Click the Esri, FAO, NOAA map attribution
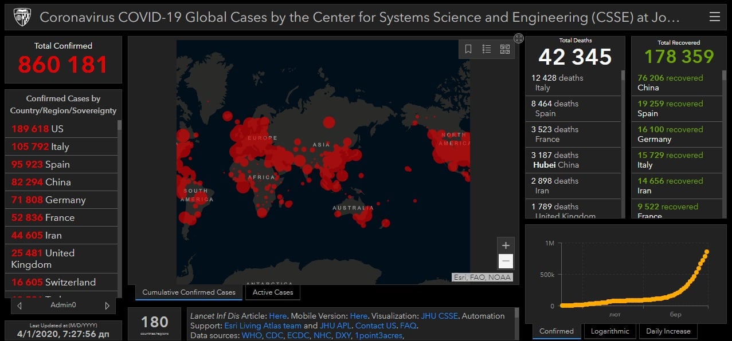732x341 pixels. coord(482,277)
